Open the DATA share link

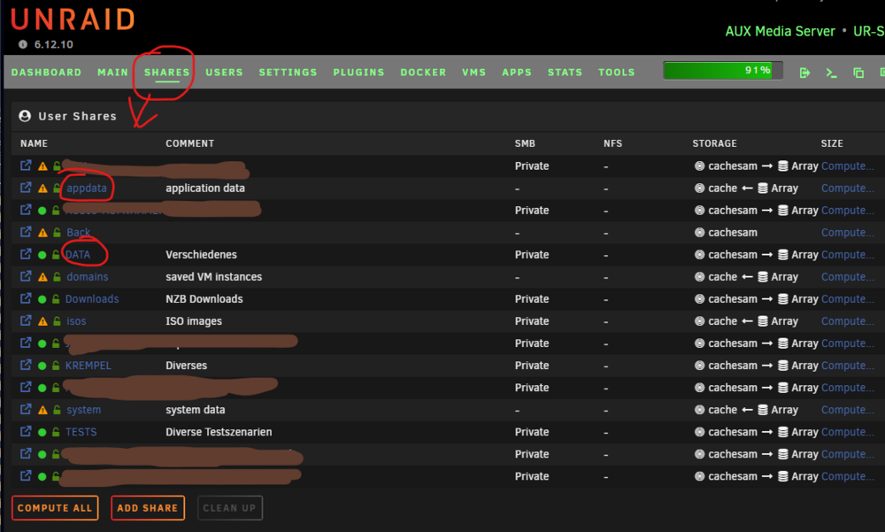[78, 255]
